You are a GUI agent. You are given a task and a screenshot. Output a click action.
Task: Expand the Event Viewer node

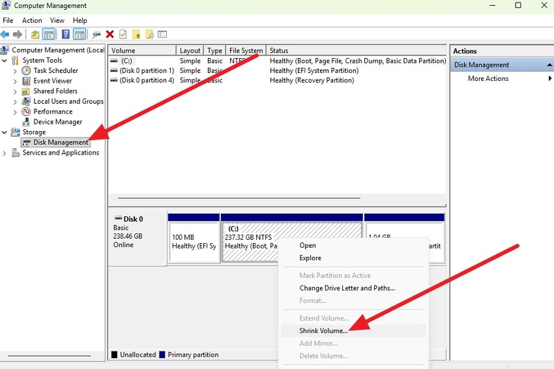tap(15, 81)
